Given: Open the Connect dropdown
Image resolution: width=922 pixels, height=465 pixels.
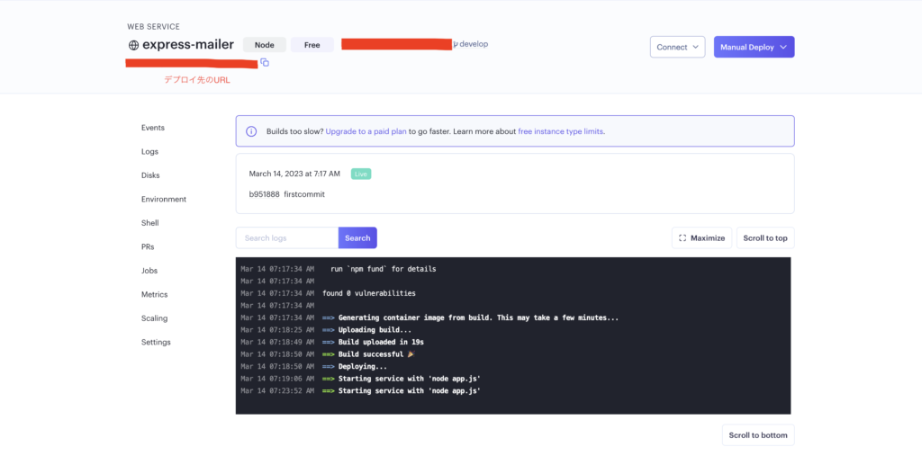Looking at the screenshot, I should [x=677, y=47].
